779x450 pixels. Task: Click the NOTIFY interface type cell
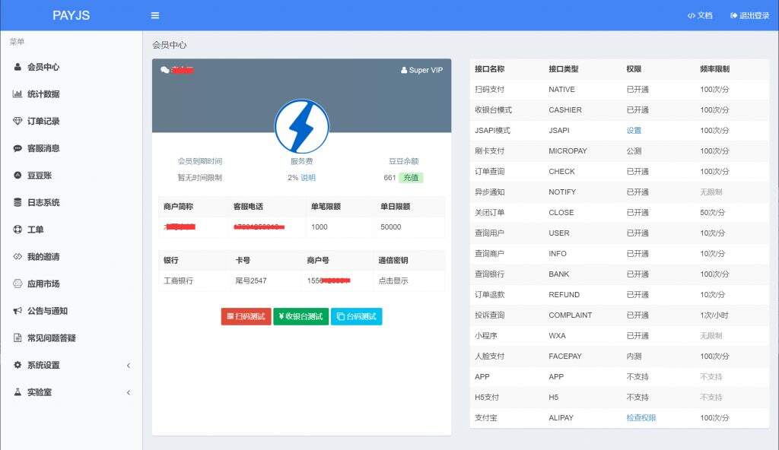click(562, 192)
